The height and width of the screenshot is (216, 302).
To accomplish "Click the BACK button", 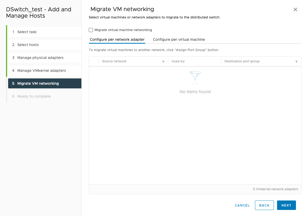I will (264, 205).
